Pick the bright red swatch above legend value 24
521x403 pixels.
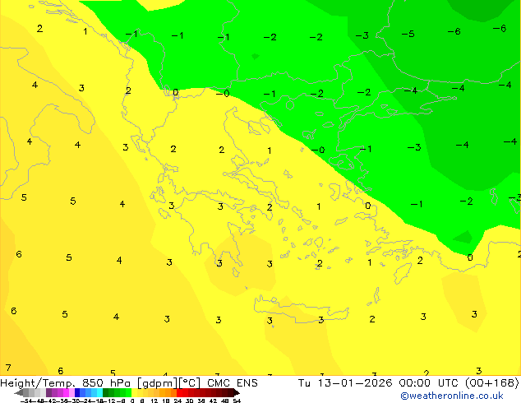(x=179, y=392)
